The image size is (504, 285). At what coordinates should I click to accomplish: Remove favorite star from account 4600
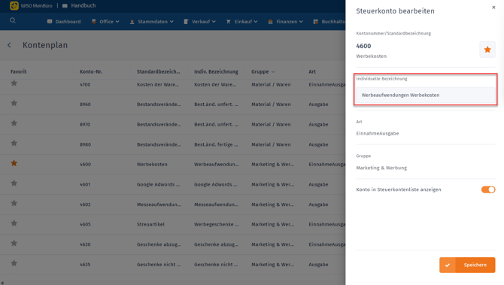pyautogui.click(x=14, y=163)
